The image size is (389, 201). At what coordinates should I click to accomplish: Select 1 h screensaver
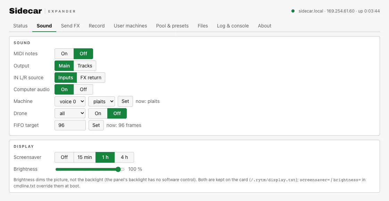pos(105,157)
